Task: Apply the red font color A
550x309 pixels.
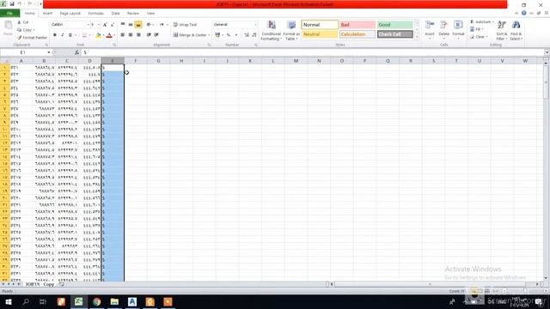Action: (x=109, y=35)
